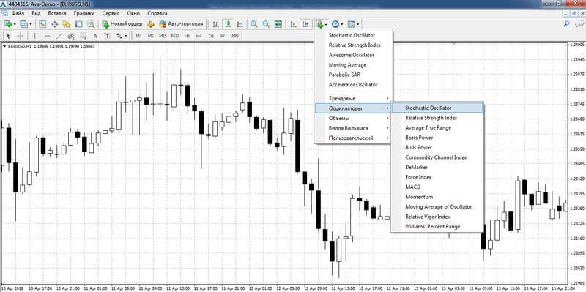586x292 pixels.
Task: Toggle chart Auto Scroll
Action: 294,24
